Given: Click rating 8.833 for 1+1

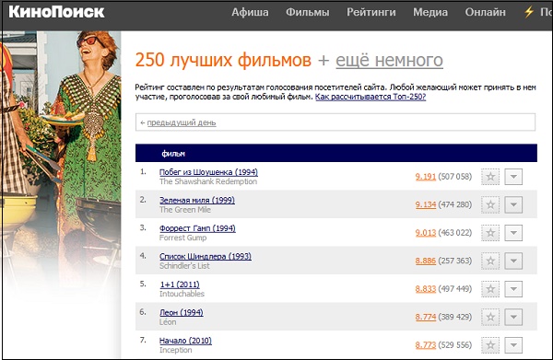Looking at the screenshot, I should point(425,289).
